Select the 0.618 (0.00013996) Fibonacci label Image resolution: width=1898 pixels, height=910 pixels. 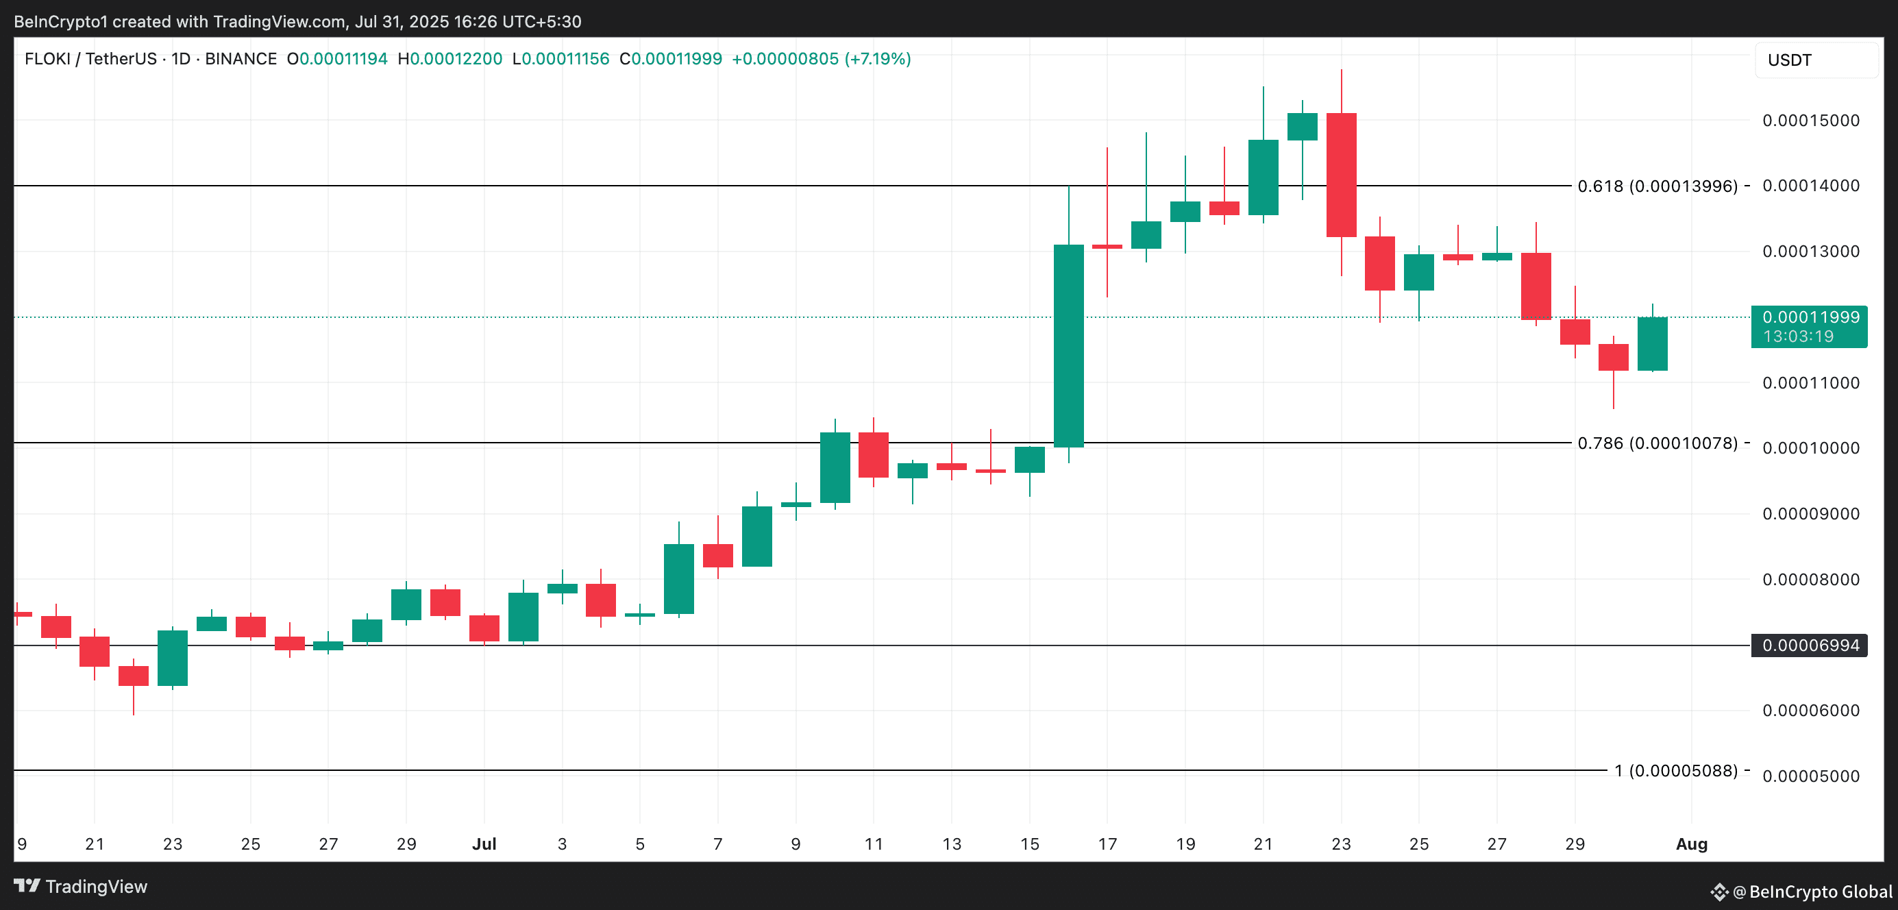click(1657, 186)
